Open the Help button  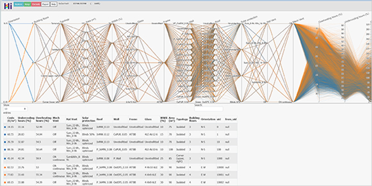(54, 3)
